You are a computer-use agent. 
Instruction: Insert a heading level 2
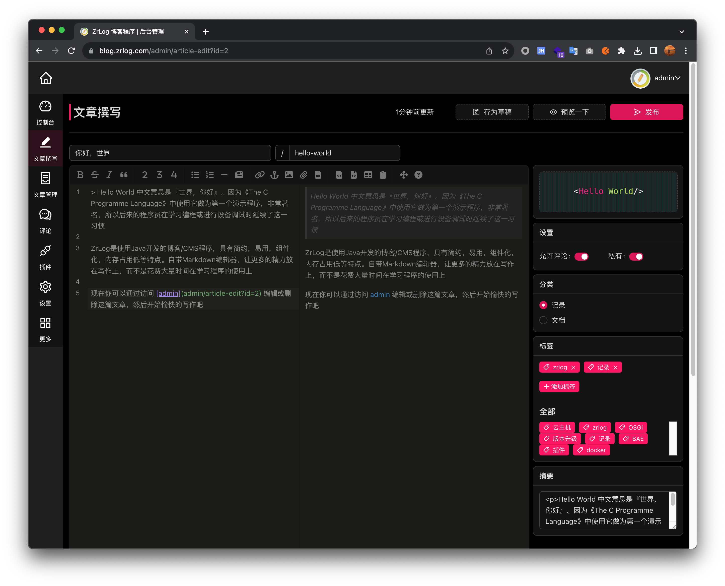click(x=145, y=175)
